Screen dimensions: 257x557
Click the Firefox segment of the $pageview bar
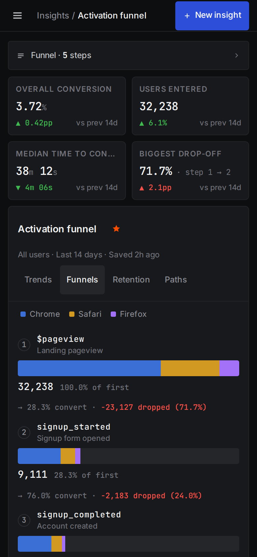(x=229, y=368)
